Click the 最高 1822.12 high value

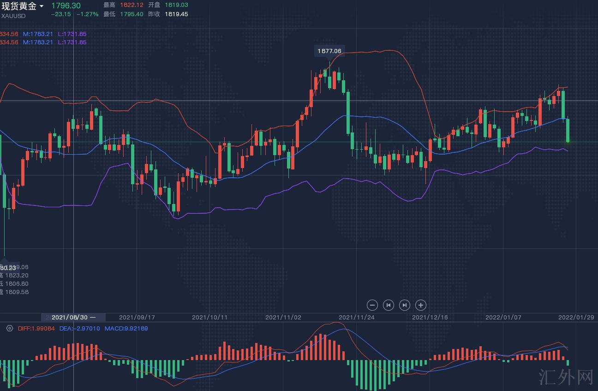point(131,5)
